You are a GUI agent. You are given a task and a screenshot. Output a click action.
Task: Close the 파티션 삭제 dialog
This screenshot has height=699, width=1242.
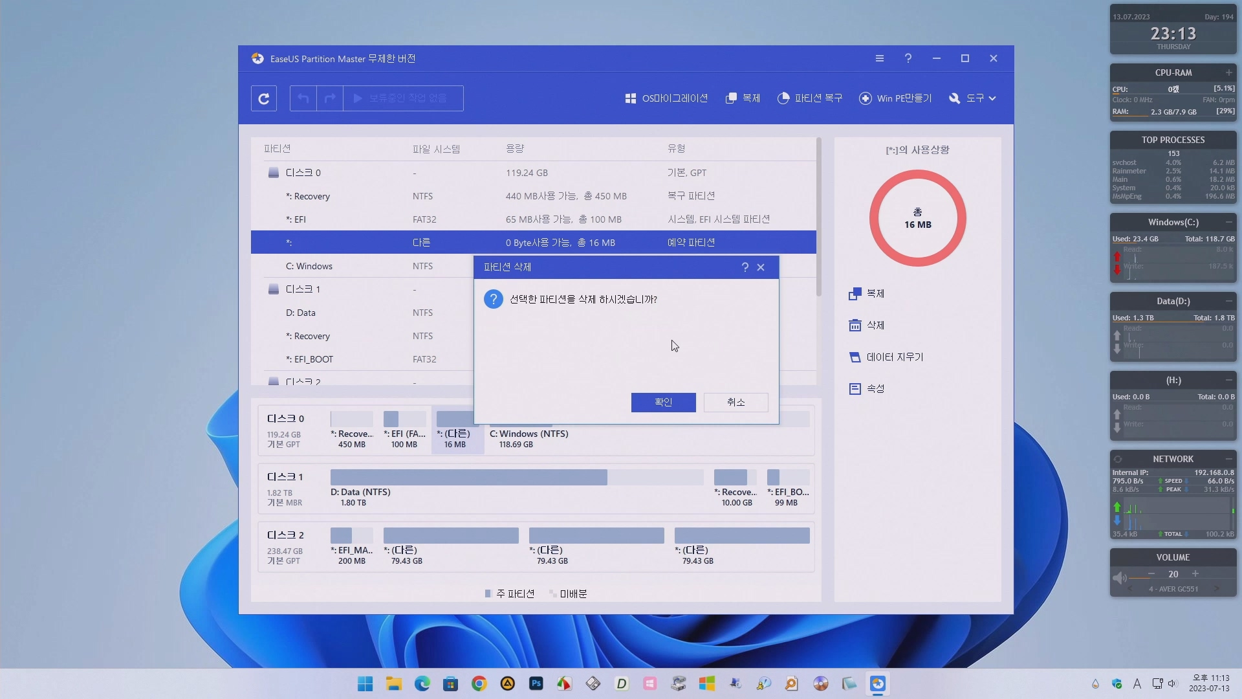click(761, 267)
